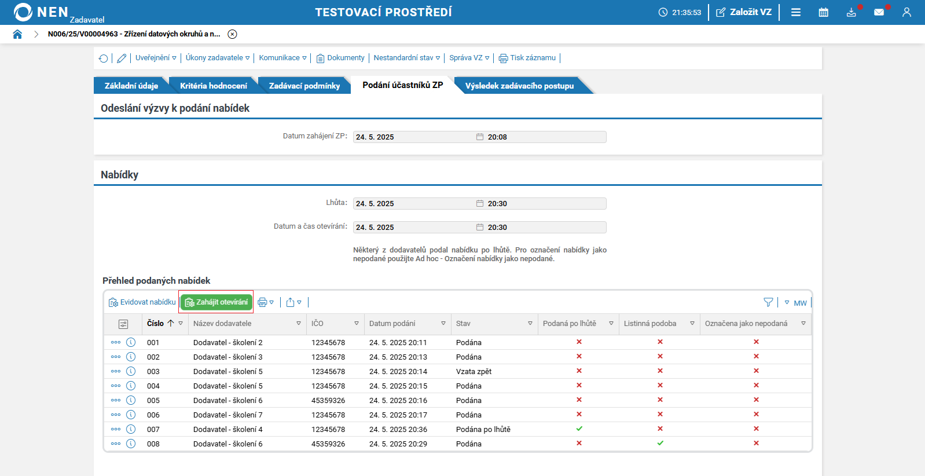Open the downloads icon with notification
Screen dimensions: 925x476
[851, 12]
